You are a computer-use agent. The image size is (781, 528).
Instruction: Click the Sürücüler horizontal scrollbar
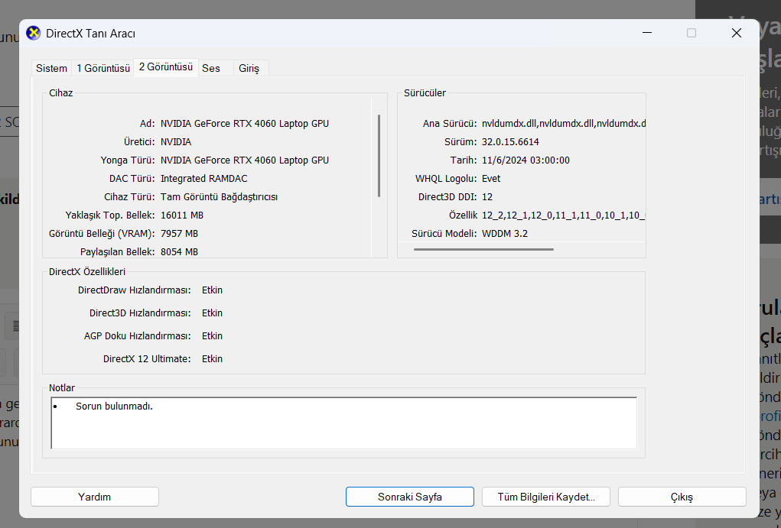(x=483, y=249)
